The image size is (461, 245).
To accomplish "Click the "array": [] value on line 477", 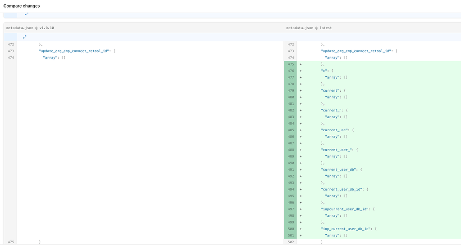I will [x=336, y=77].
